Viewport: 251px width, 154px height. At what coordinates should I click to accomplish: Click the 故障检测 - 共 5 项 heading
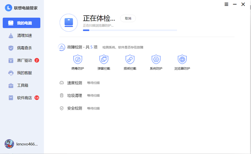(82, 47)
